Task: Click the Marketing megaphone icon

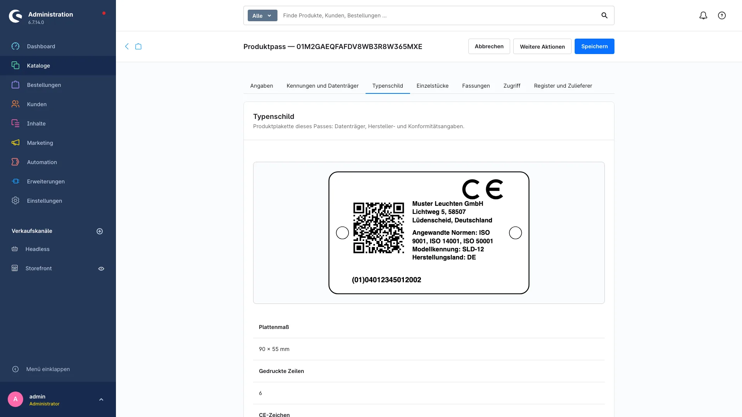Action: pos(15,143)
